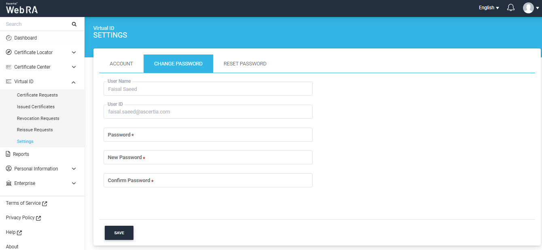The height and width of the screenshot is (250, 542).
Task: Click the Virtual ID breadcrumb header text
Action: click(x=104, y=28)
